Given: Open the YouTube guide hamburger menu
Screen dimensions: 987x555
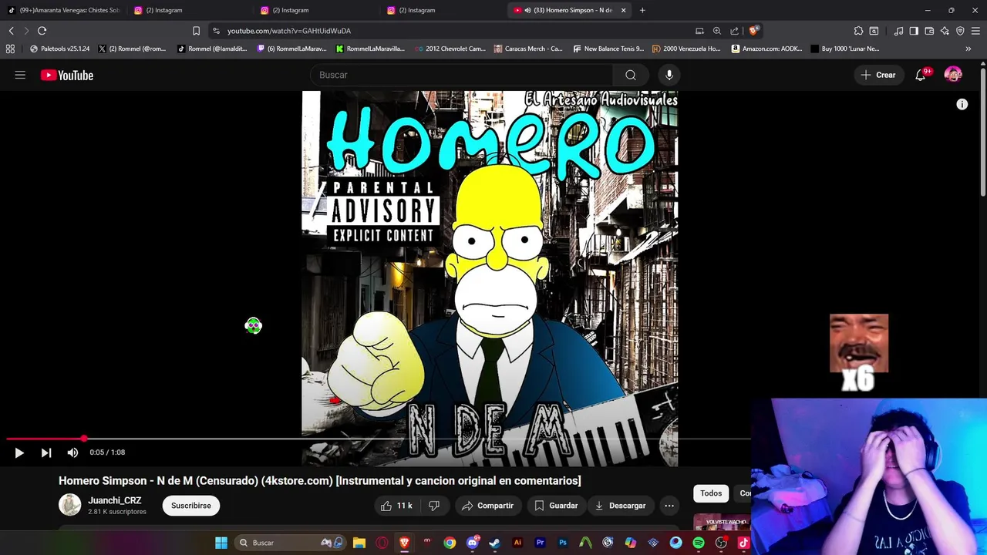Looking at the screenshot, I should coord(20,75).
